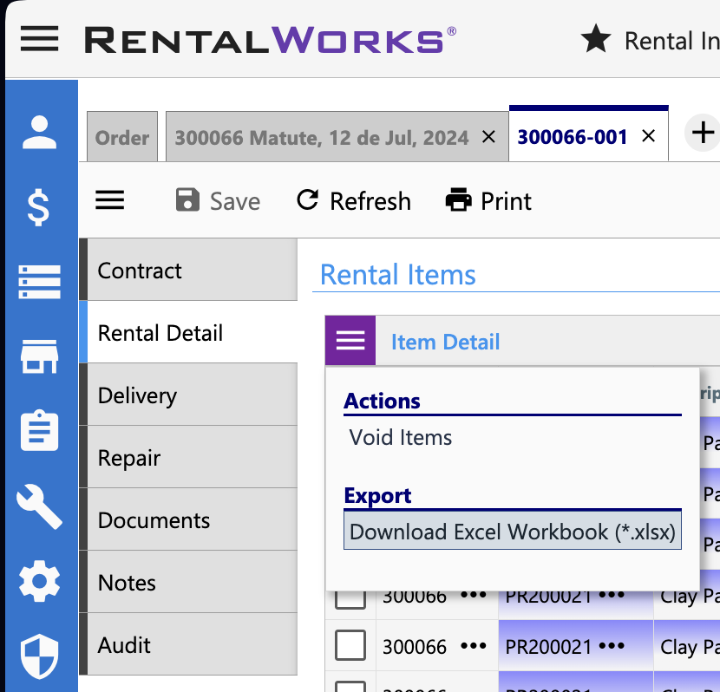
Task: Tick the checkbox partly hidden under the popup menu
Action: (350, 600)
